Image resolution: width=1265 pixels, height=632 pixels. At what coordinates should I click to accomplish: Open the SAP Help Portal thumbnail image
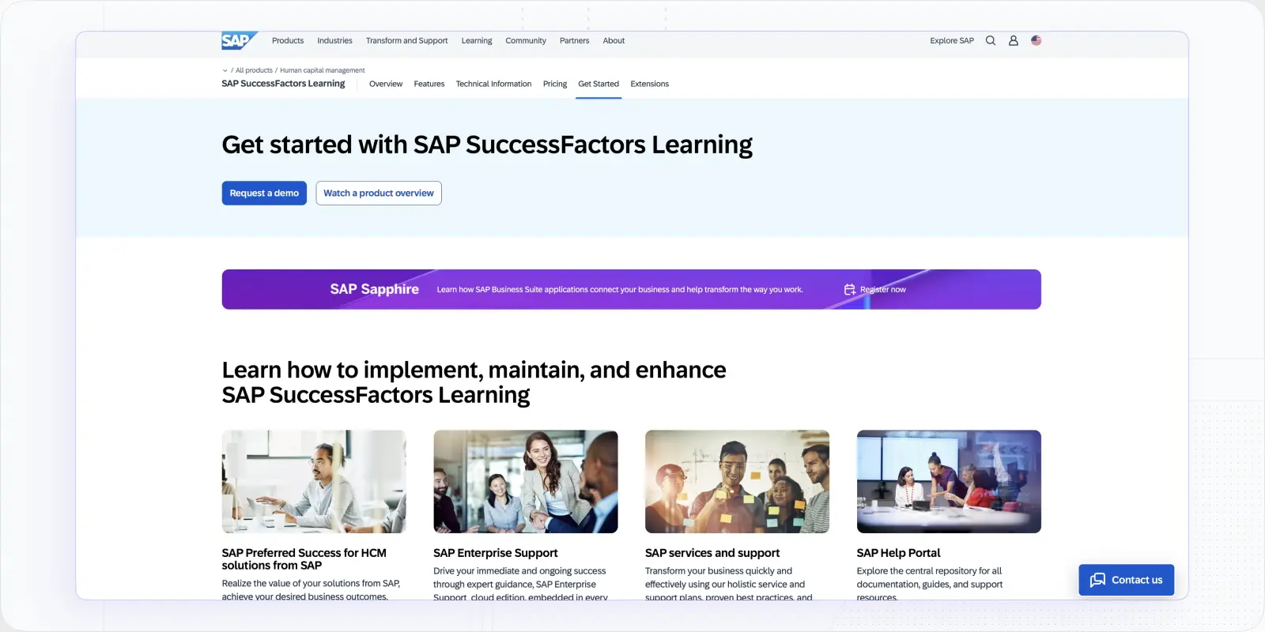948,482
